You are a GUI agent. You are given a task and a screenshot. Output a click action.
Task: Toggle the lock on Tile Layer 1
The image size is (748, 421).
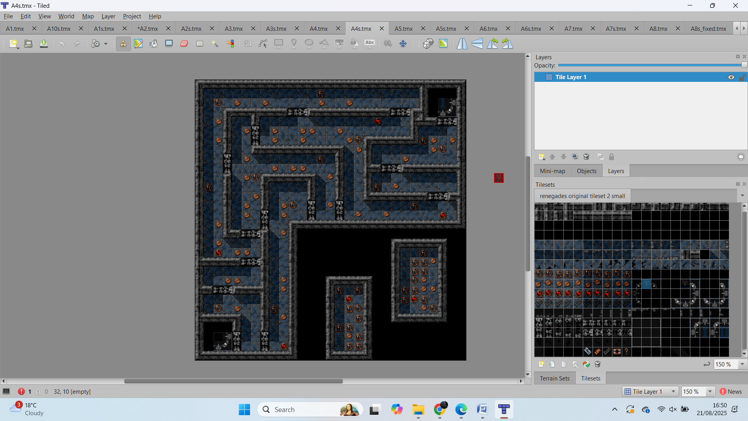point(742,77)
